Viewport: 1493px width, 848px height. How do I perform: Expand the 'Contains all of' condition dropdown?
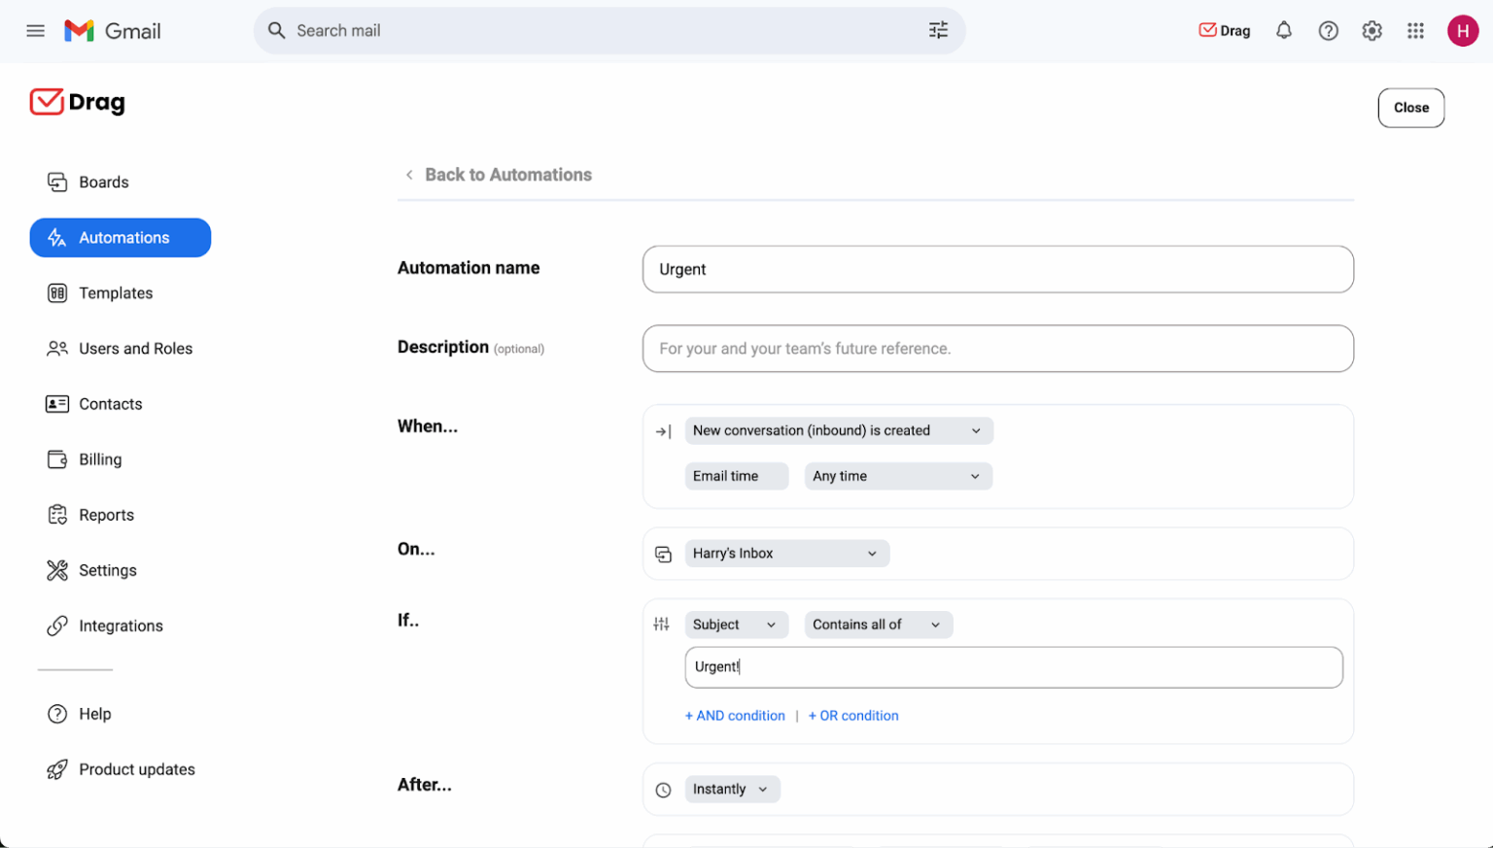877,625
